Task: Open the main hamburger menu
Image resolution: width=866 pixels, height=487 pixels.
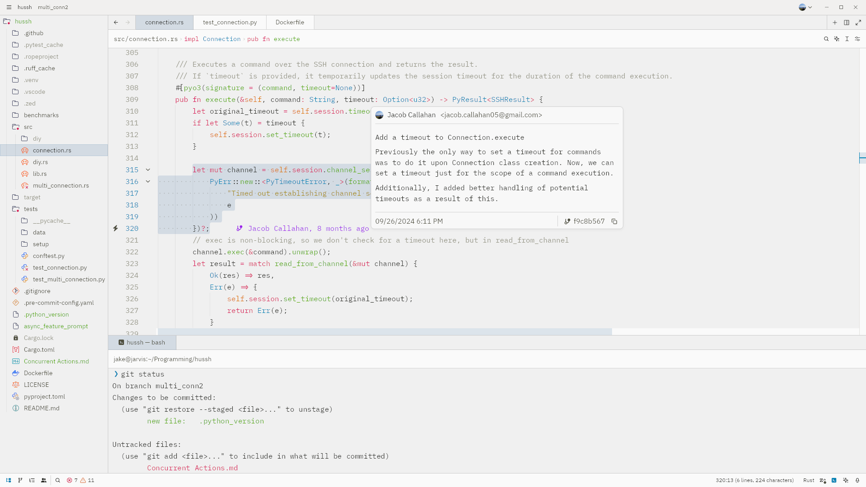Action: pyautogui.click(x=9, y=7)
